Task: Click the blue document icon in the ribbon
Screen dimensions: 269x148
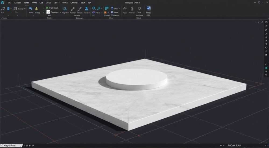Action: [x=8, y=9]
